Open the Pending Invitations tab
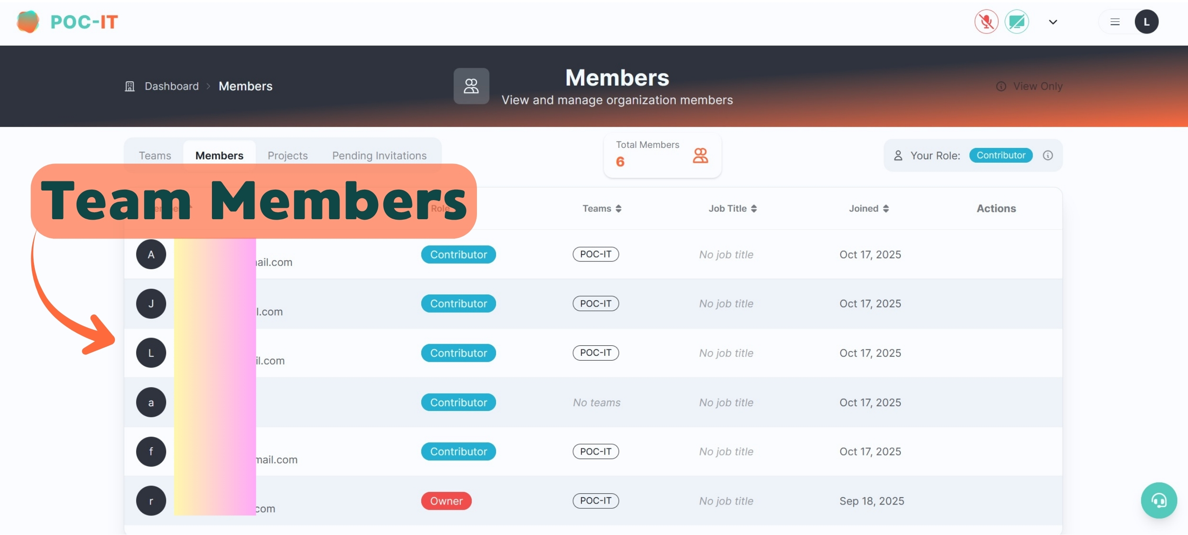Screen dimensions: 1188x535 [379, 156]
